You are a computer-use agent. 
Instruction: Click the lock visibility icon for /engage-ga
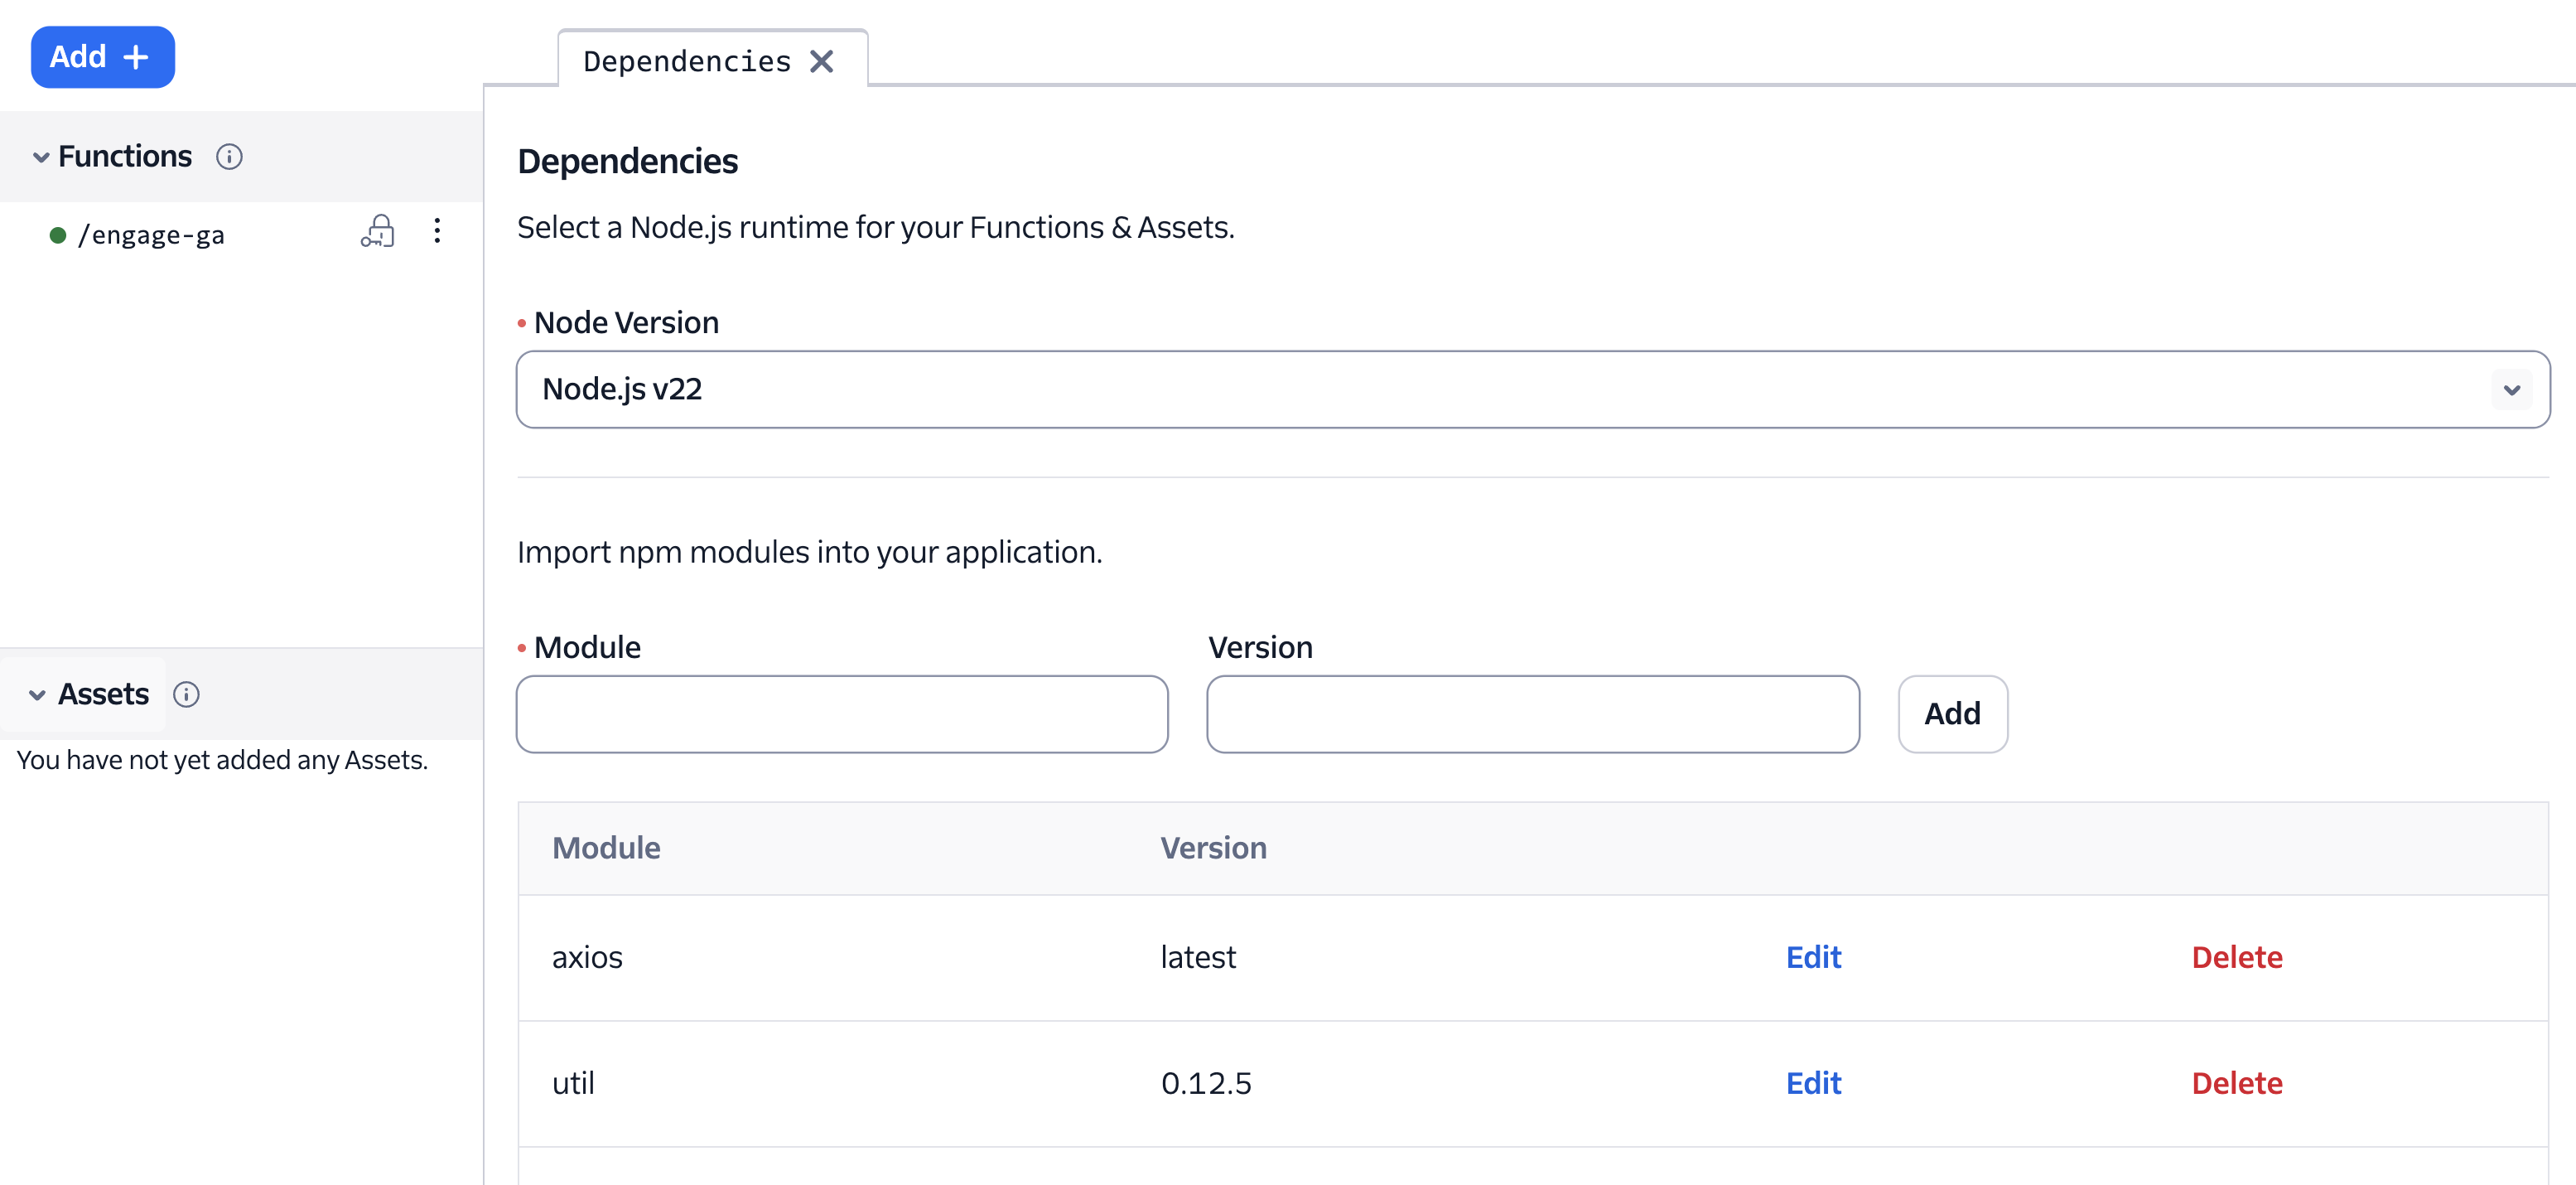[x=378, y=232]
